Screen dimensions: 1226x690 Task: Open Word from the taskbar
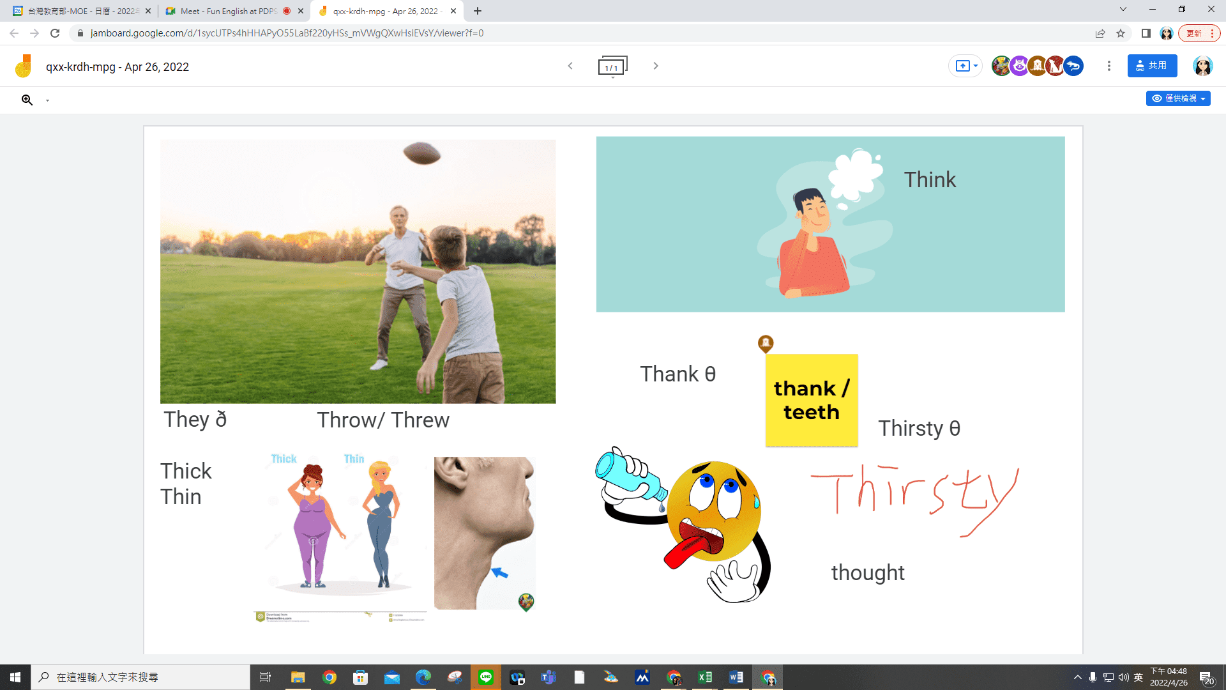736,677
